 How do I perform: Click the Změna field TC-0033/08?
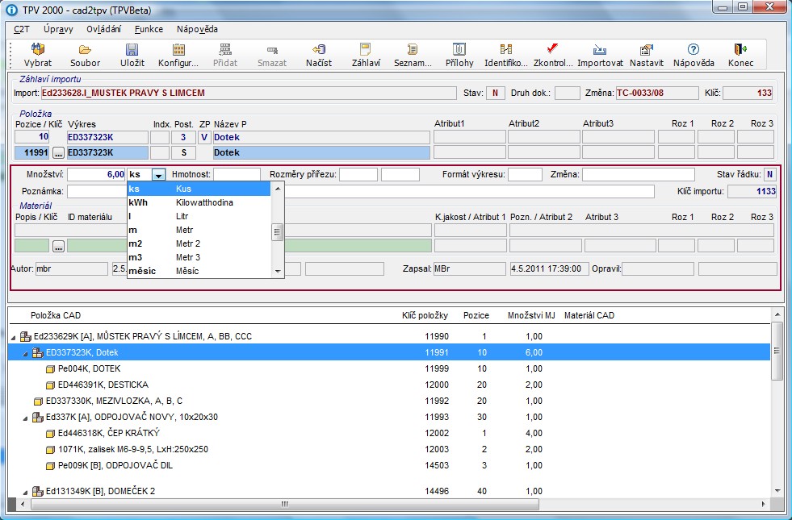coord(657,93)
